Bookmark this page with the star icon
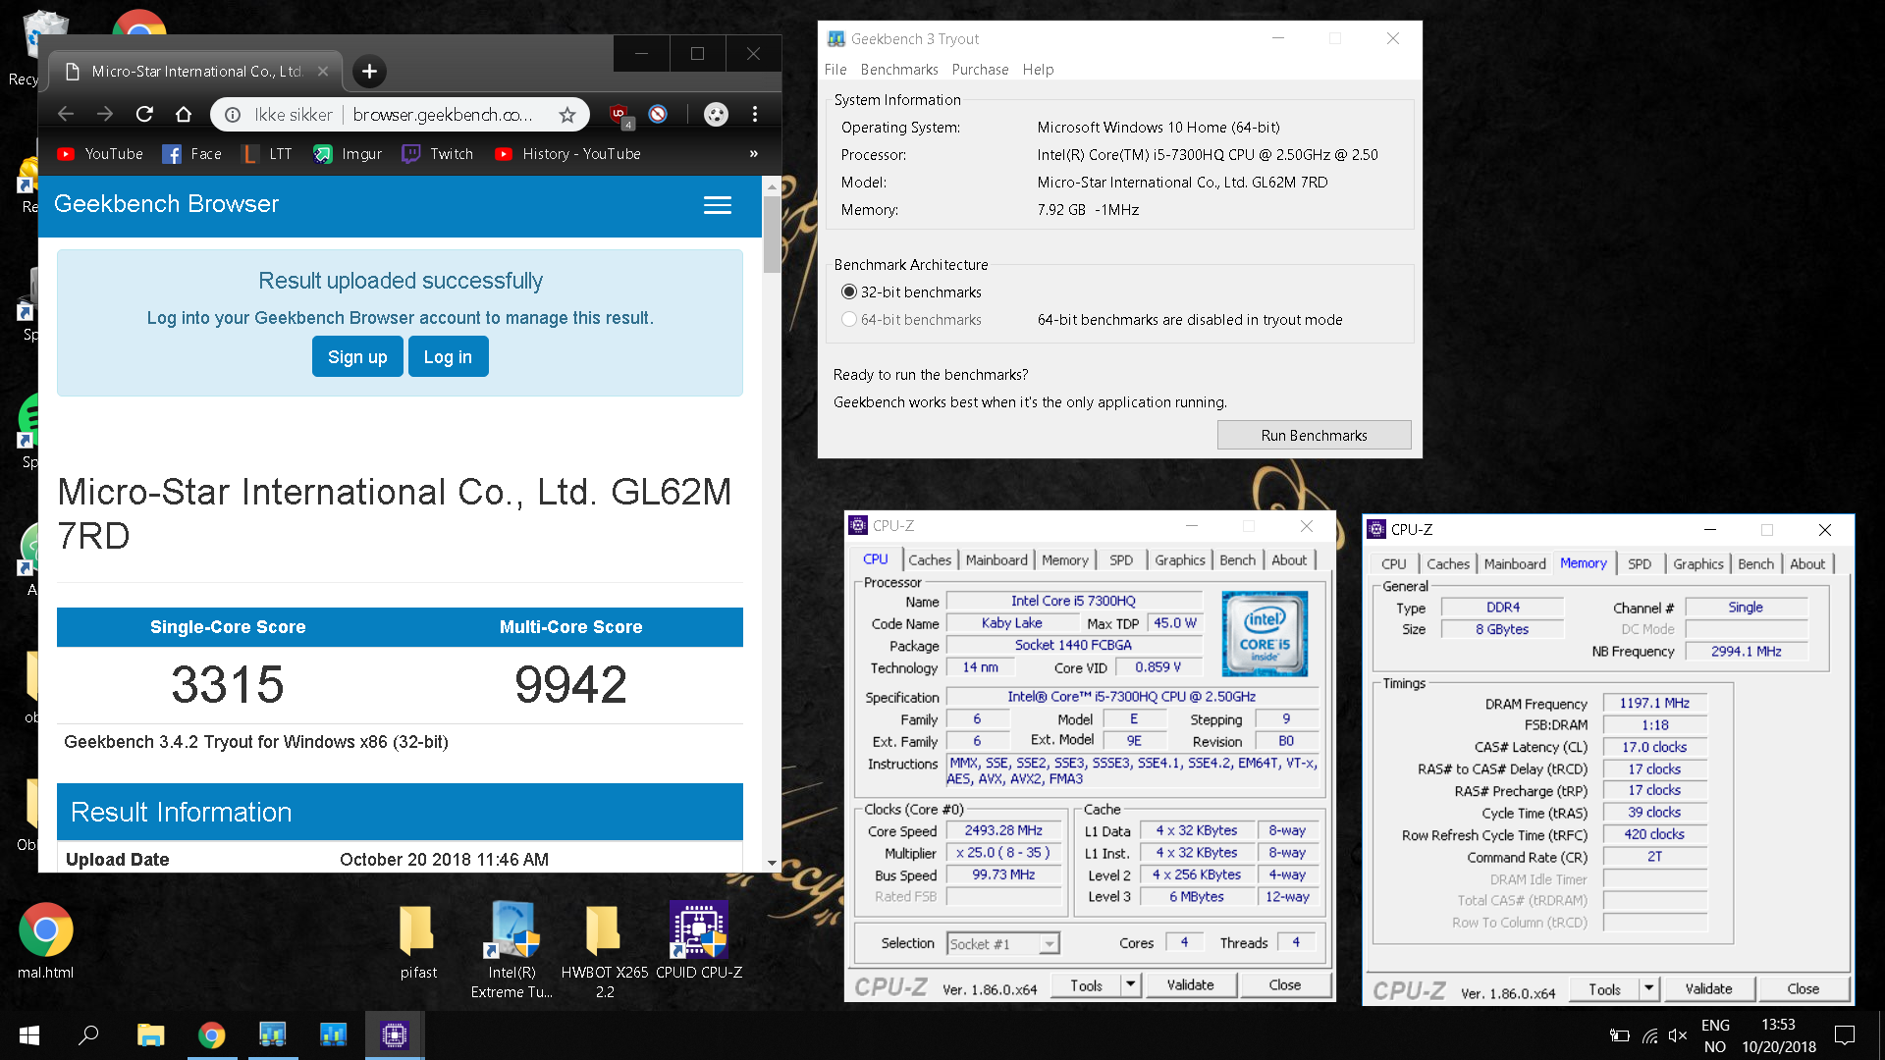The width and height of the screenshot is (1885, 1060). click(x=567, y=115)
